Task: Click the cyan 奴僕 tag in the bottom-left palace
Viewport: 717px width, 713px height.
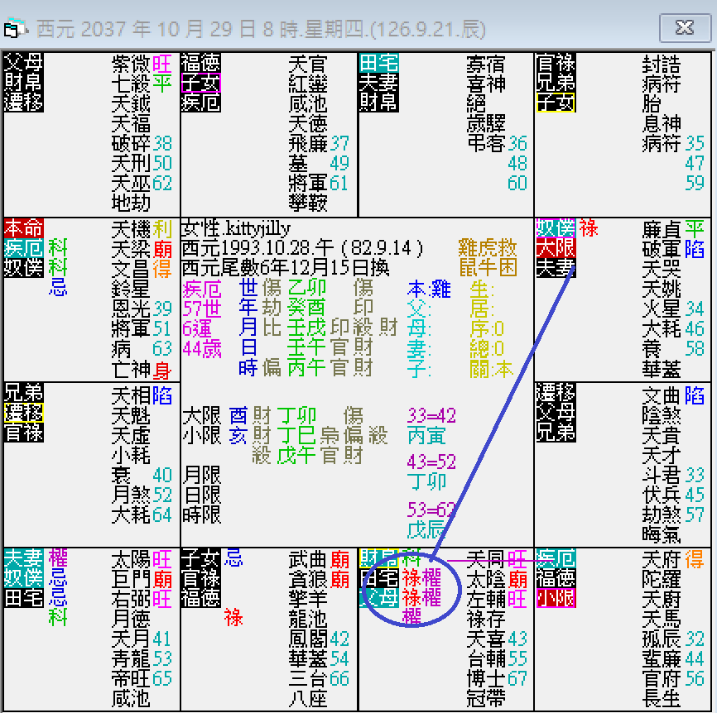Action: (x=23, y=579)
